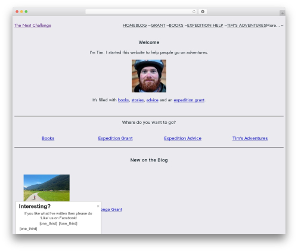
Task: Click the red close window button
Action: [x=17, y=12]
